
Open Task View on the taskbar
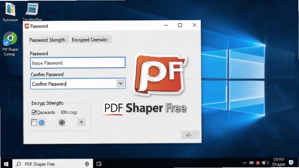[x=99, y=164]
